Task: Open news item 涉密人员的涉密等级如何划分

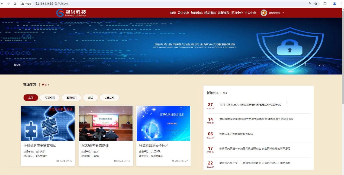Action: (236, 134)
